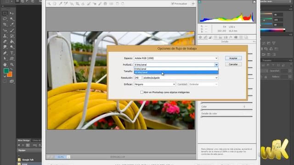
Task: Change the screen mode tool
Action: tap(12, 82)
